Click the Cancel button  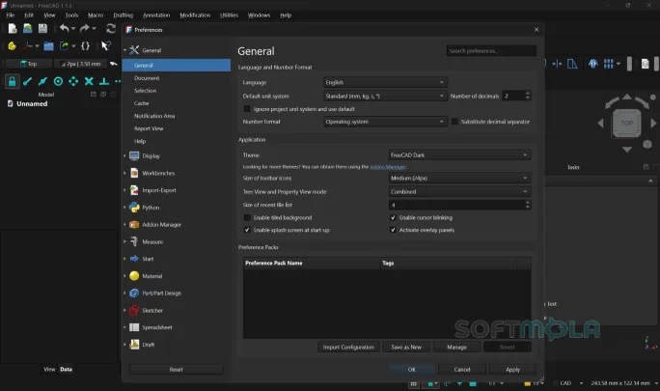coord(462,370)
